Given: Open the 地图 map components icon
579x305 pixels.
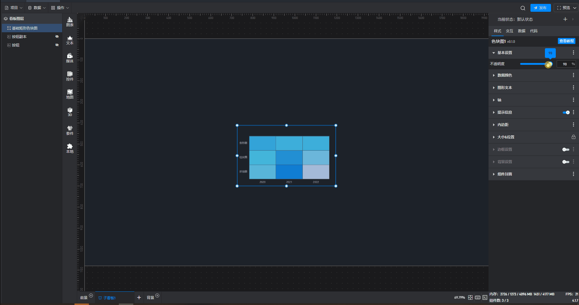Looking at the screenshot, I should (70, 94).
